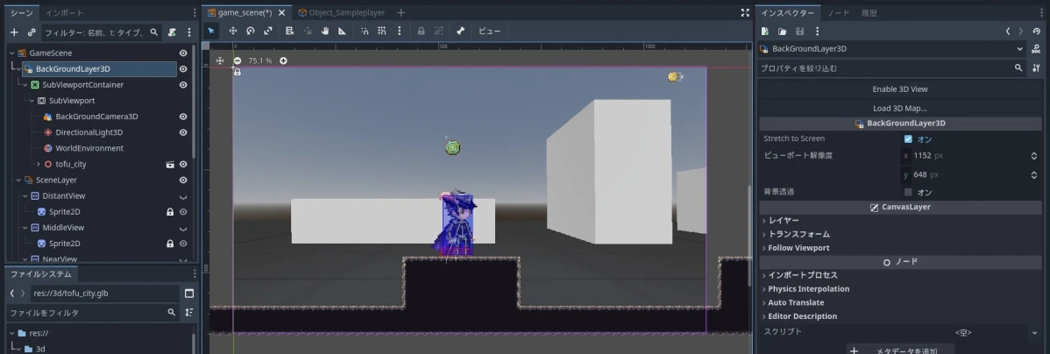Click the distraction-free mode expand icon
Image resolution: width=1050 pixels, height=354 pixels.
click(x=745, y=13)
